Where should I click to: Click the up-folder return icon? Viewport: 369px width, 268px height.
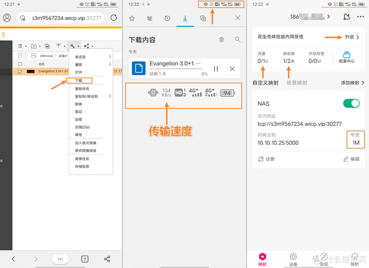[34, 56]
